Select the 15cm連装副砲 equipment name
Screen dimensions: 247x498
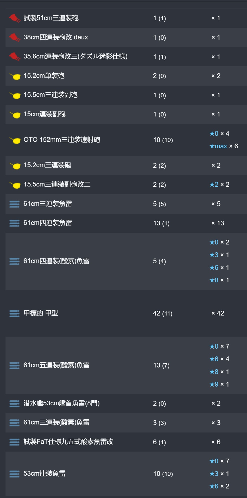pyautogui.click(x=45, y=114)
